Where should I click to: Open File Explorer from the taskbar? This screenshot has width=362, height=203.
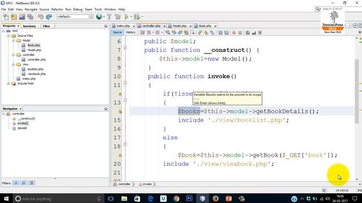124,198
